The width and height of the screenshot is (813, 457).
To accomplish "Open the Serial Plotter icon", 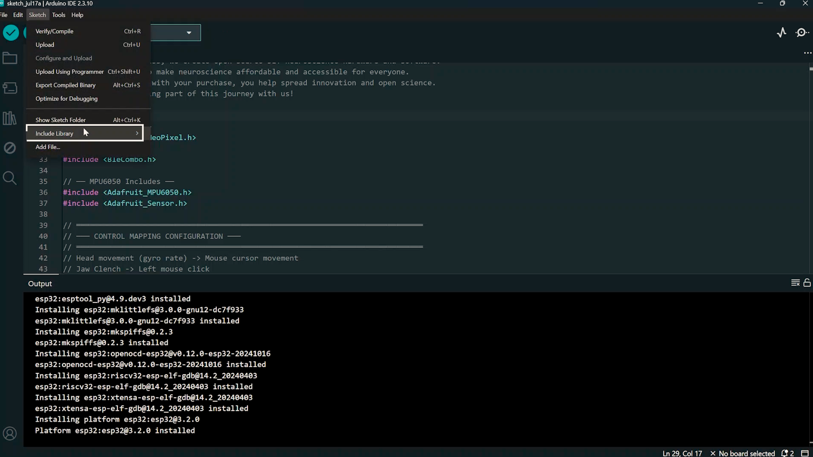I will click(782, 32).
